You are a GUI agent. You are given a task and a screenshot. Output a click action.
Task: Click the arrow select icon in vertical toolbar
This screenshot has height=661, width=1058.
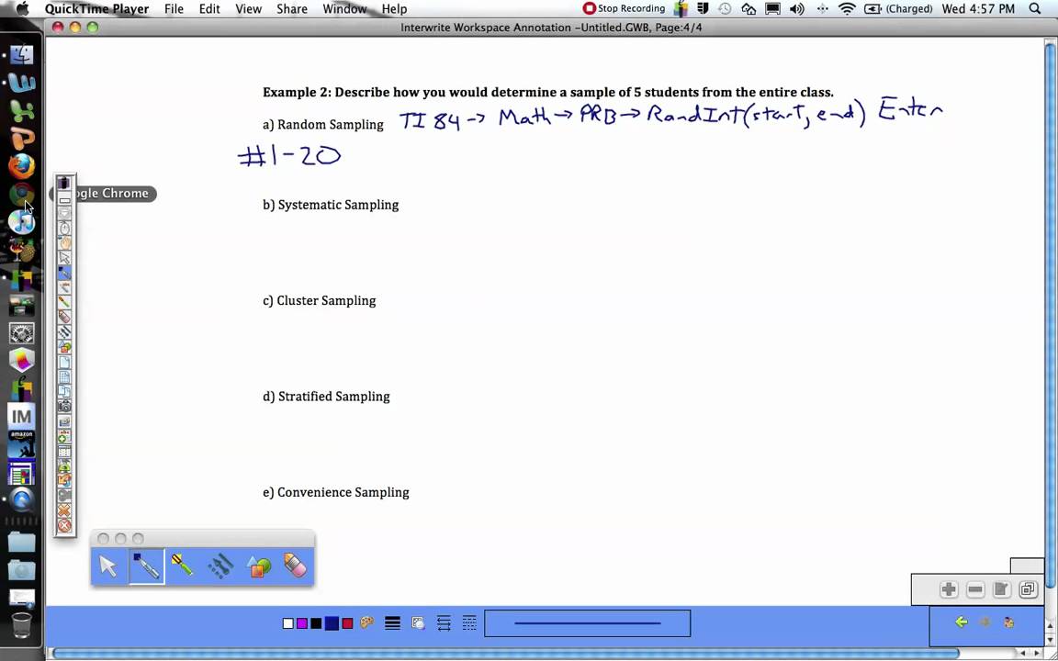pos(64,258)
